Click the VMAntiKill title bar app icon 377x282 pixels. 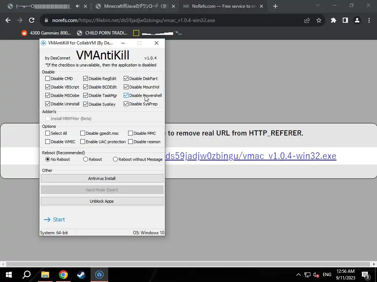point(43,43)
